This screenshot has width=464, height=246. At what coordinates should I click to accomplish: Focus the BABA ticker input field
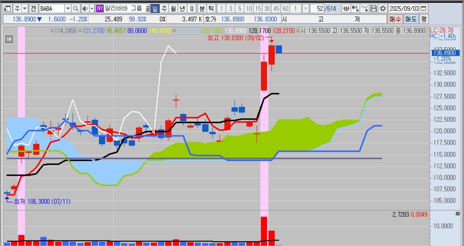click(x=52, y=8)
